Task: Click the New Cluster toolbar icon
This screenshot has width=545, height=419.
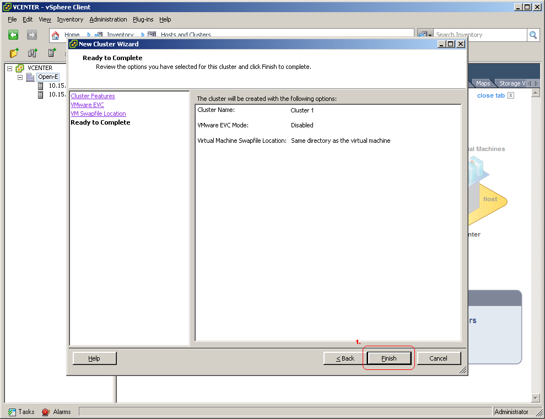Action: (33, 53)
